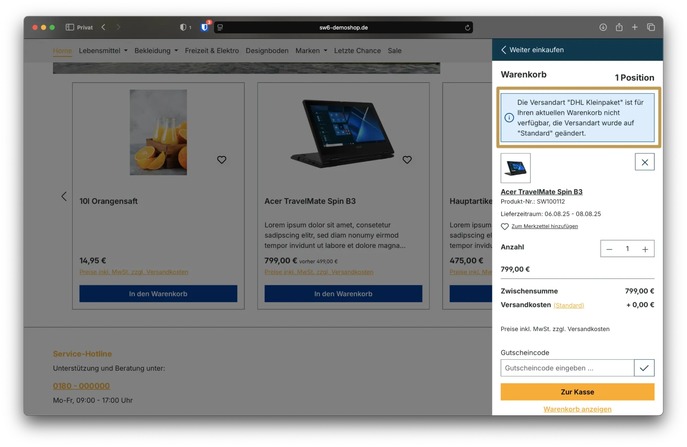Screen dimensions: 687x447
Task: Expand the Lebensmittel dropdown menu
Action: point(103,51)
